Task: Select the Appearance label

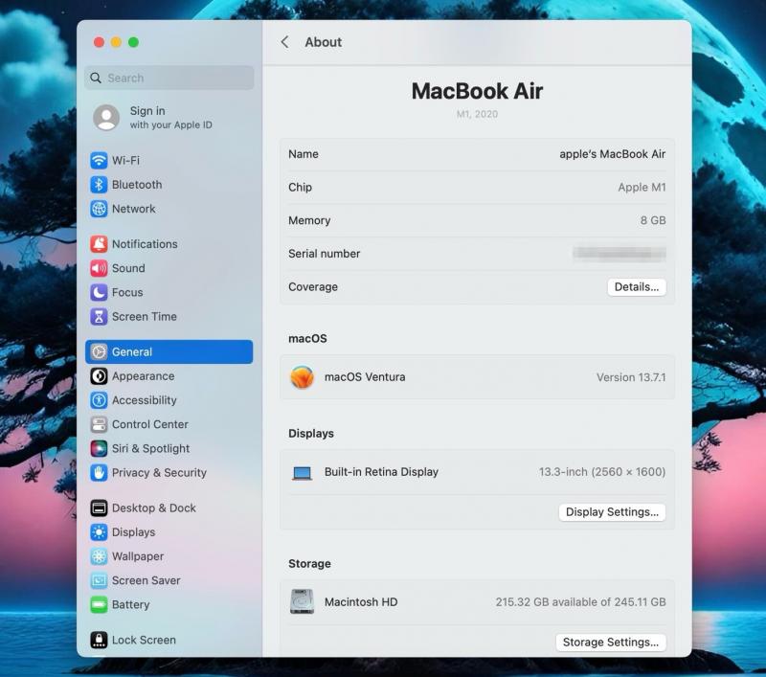Action: [x=143, y=376]
